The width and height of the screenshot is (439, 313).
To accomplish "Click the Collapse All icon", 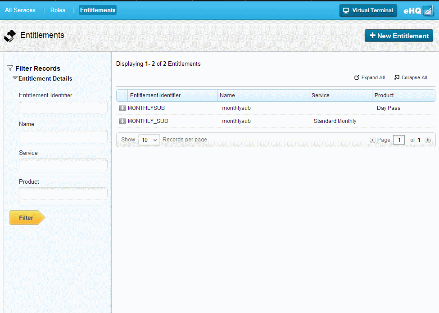I will [397, 77].
